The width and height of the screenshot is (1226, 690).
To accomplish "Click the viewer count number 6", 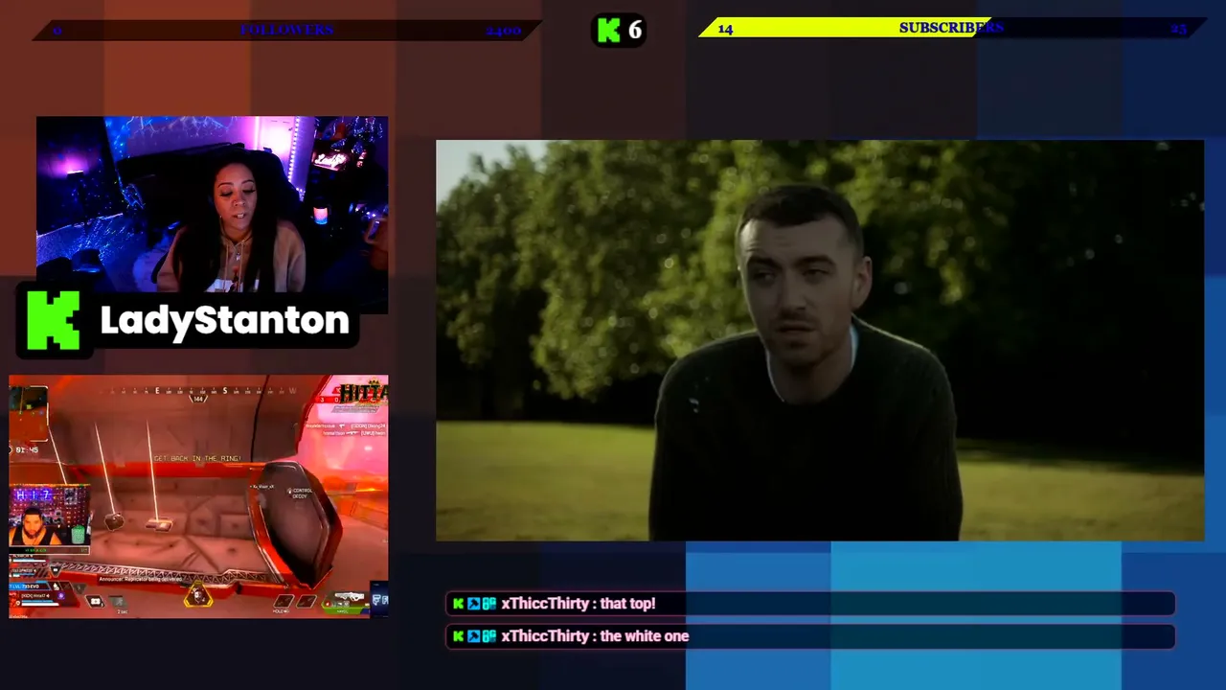I will click(635, 31).
